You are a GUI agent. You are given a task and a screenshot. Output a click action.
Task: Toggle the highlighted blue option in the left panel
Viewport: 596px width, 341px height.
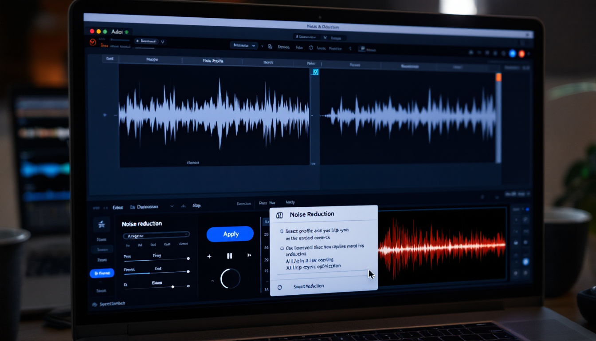pyautogui.click(x=102, y=273)
